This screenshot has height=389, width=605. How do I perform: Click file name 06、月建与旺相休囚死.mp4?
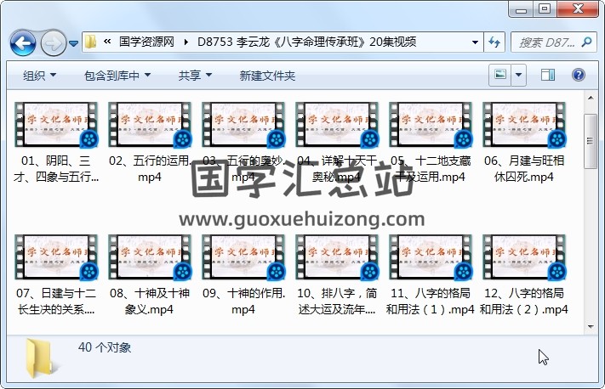524,169
